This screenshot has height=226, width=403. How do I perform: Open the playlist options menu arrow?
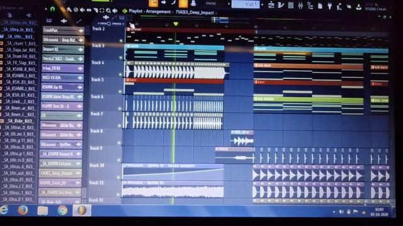pyautogui.click(x=46, y=9)
